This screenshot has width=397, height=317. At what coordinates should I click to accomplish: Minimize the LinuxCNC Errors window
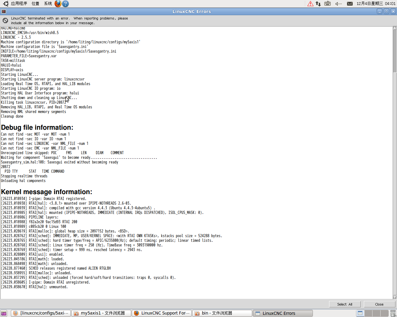coord(380,11)
